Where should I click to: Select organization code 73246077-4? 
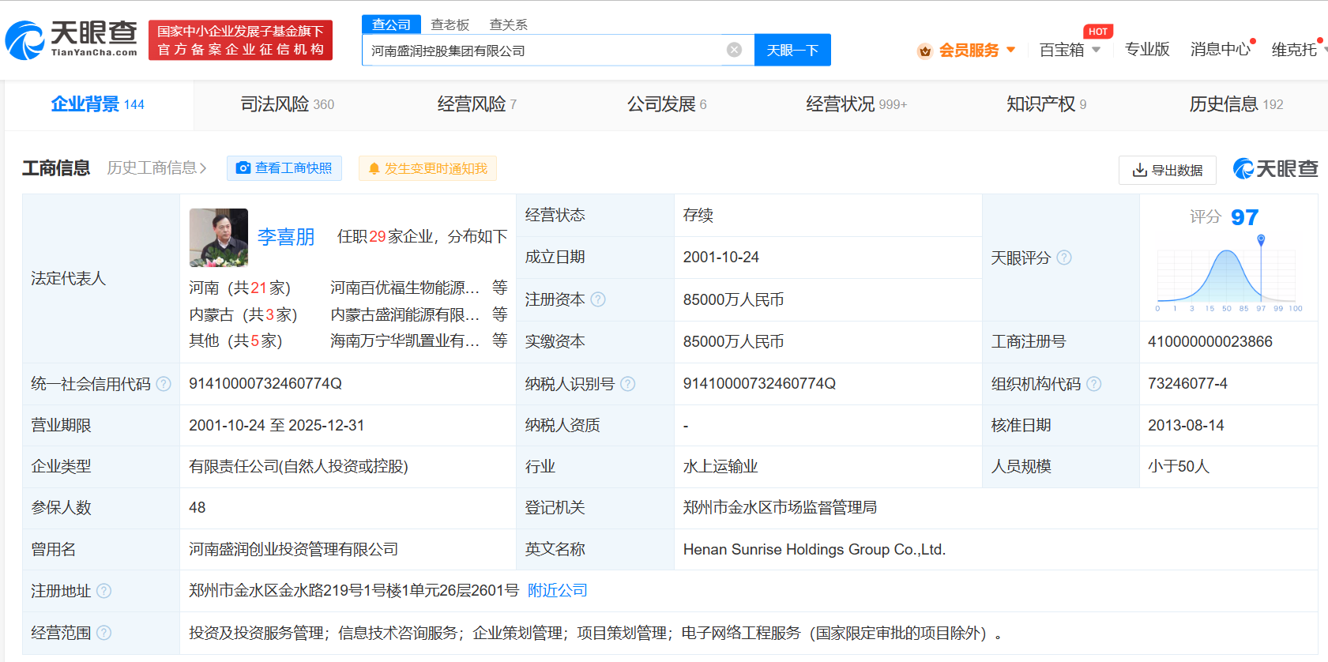[1187, 383]
